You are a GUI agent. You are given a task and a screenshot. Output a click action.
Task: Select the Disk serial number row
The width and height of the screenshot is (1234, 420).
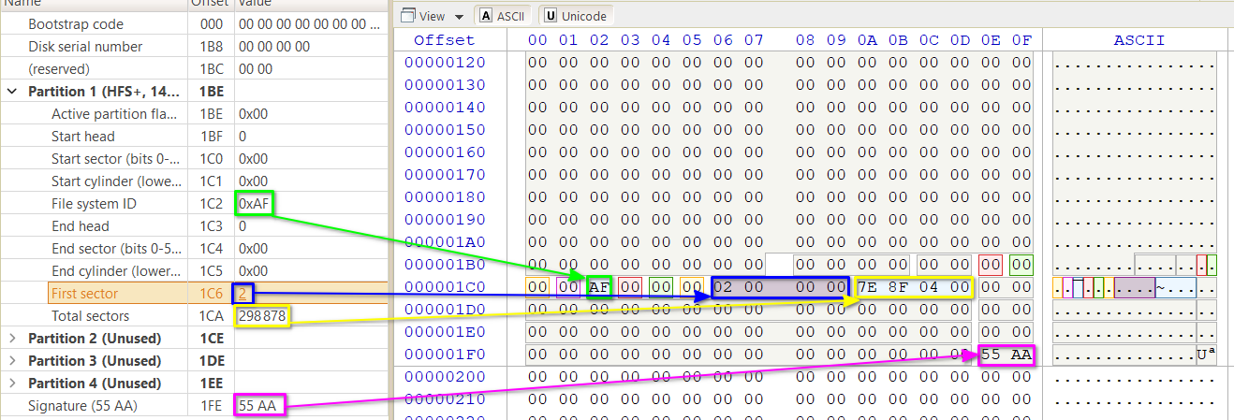click(85, 47)
